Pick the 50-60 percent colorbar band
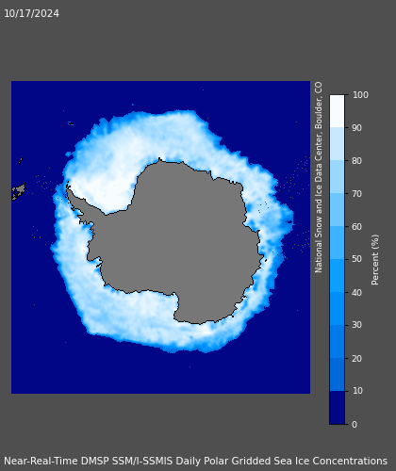396x471 pixels. pos(337,242)
